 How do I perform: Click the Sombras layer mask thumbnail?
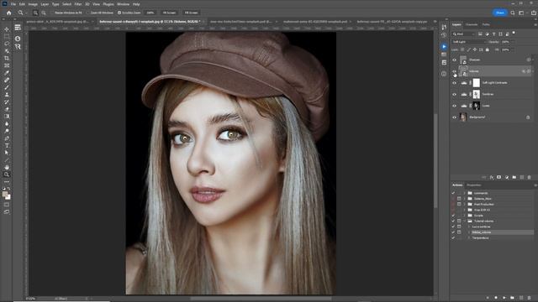[477, 94]
